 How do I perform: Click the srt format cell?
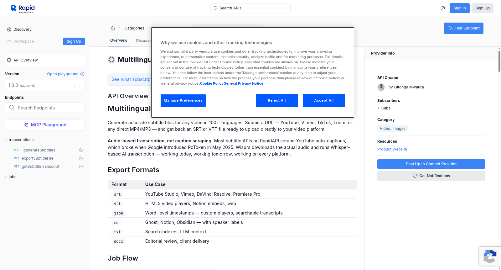click(117, 194)
